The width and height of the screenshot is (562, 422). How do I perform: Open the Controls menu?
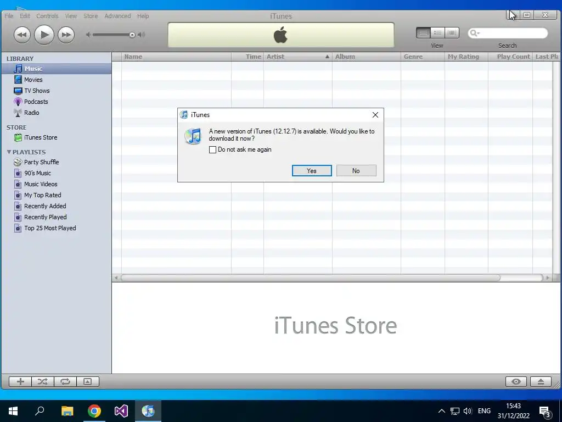[47, 16]
